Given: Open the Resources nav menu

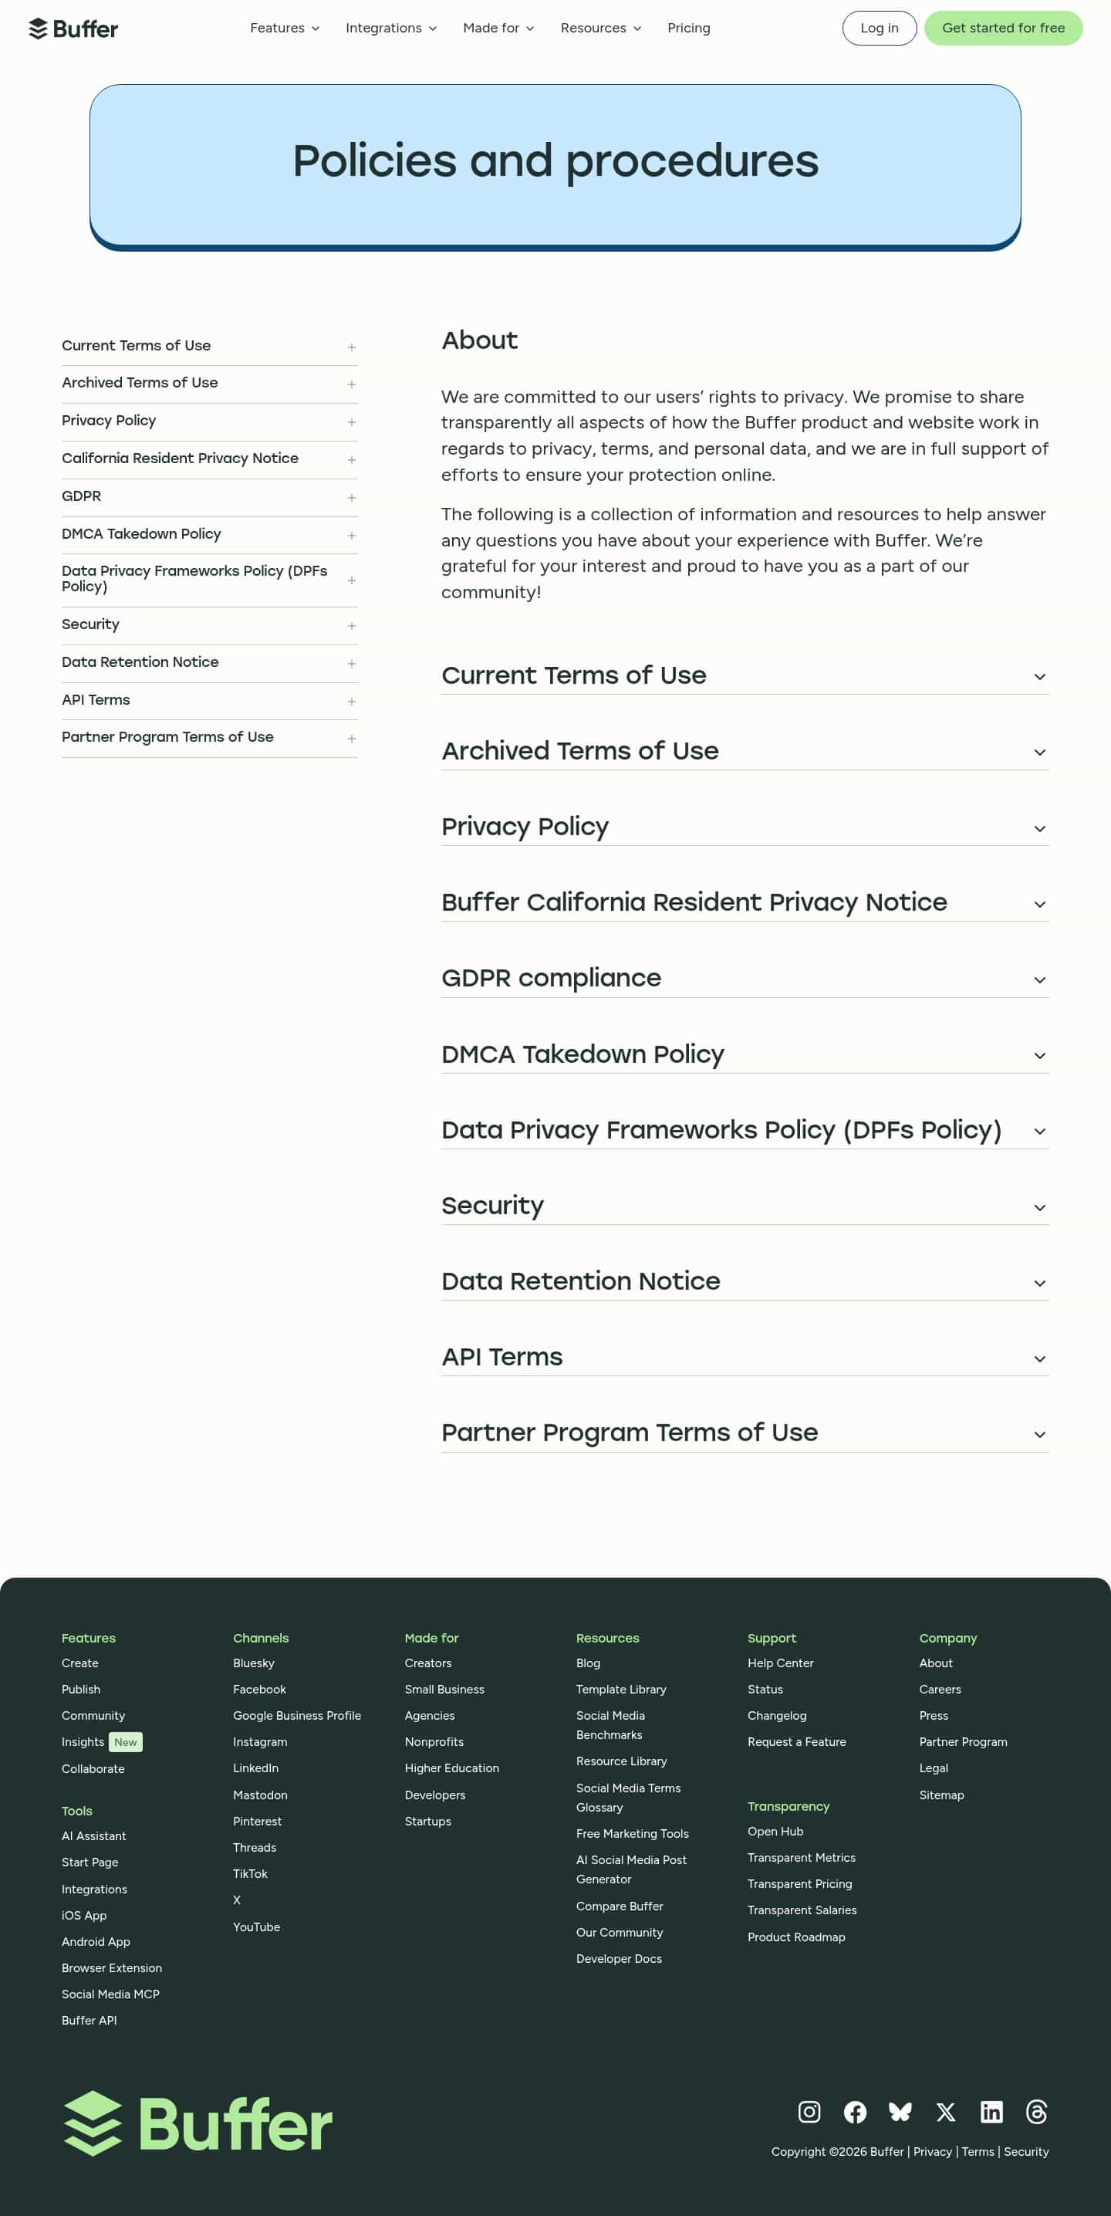Looking at the screenshot, I should pyautogui.click(x=601, y=29).
